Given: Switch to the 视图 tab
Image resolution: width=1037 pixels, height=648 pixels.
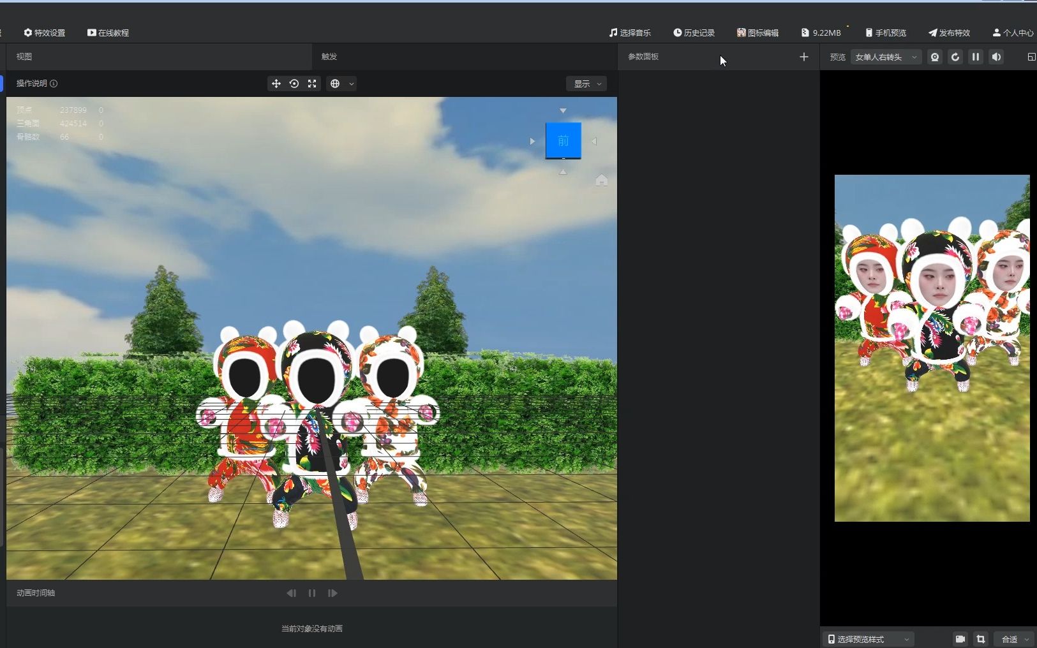Looking at the screenshot, I should point(24,57).
